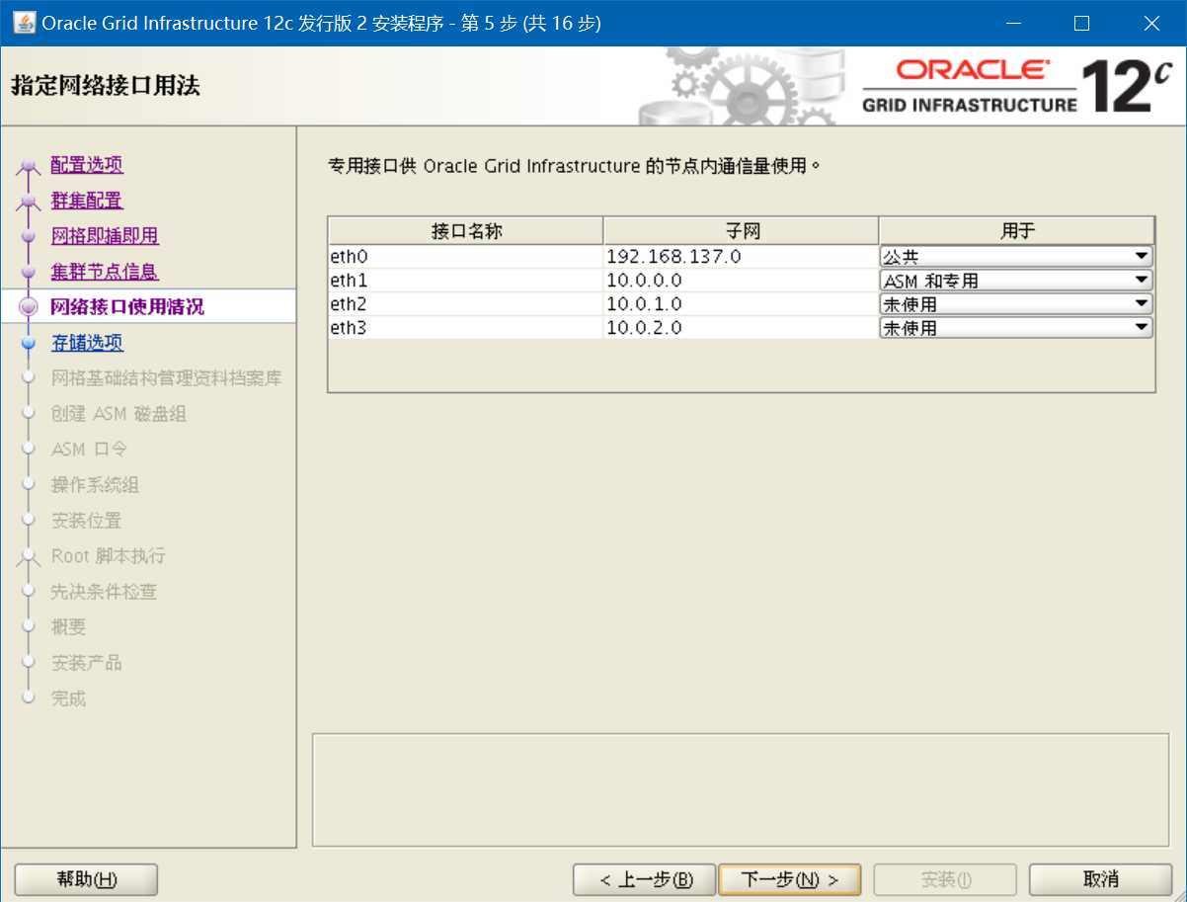Select the eth0 interface name cell
1187x902 pixels.
466,257
